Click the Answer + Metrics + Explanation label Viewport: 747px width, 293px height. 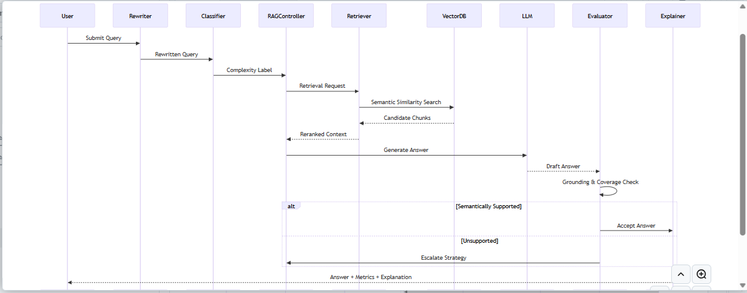click(370, 277)
